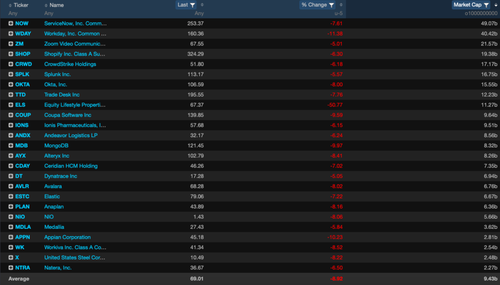Viewport: 500px width, 285px height.
Task: Expand the NOW row plus icon
Action: (11, 23)
